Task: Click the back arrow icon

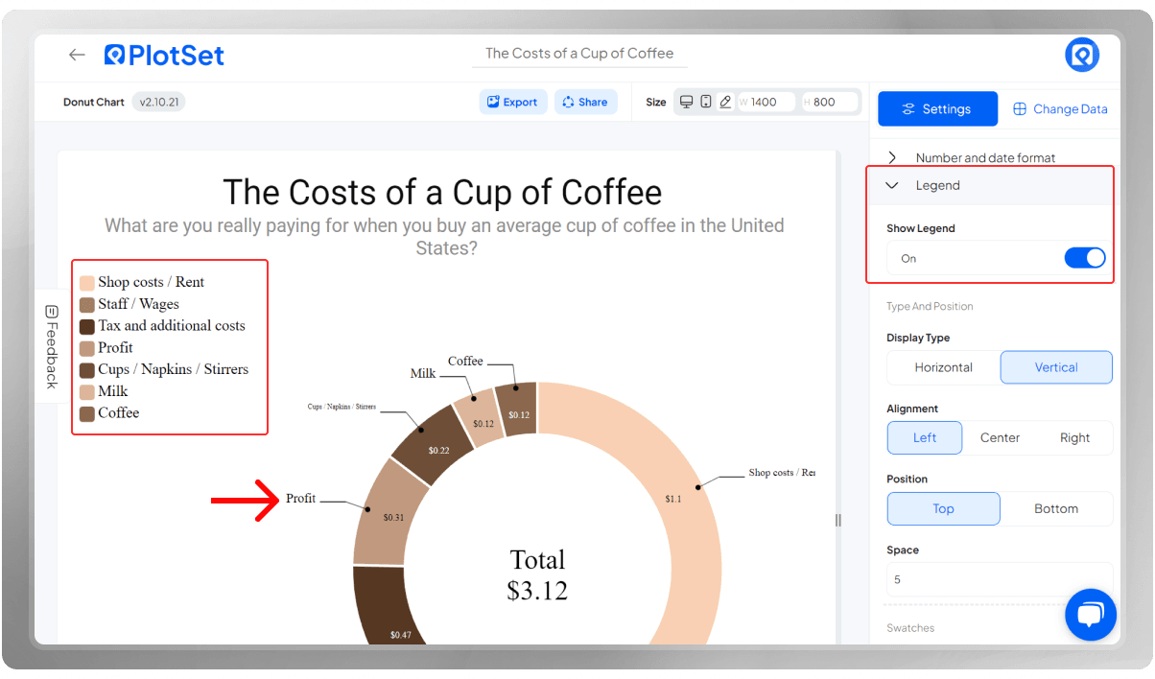Action: pyautogui.click(x=77, y=55)
